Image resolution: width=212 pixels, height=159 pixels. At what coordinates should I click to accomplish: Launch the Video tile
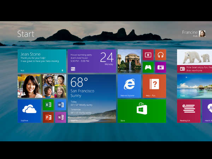[148, 55]
